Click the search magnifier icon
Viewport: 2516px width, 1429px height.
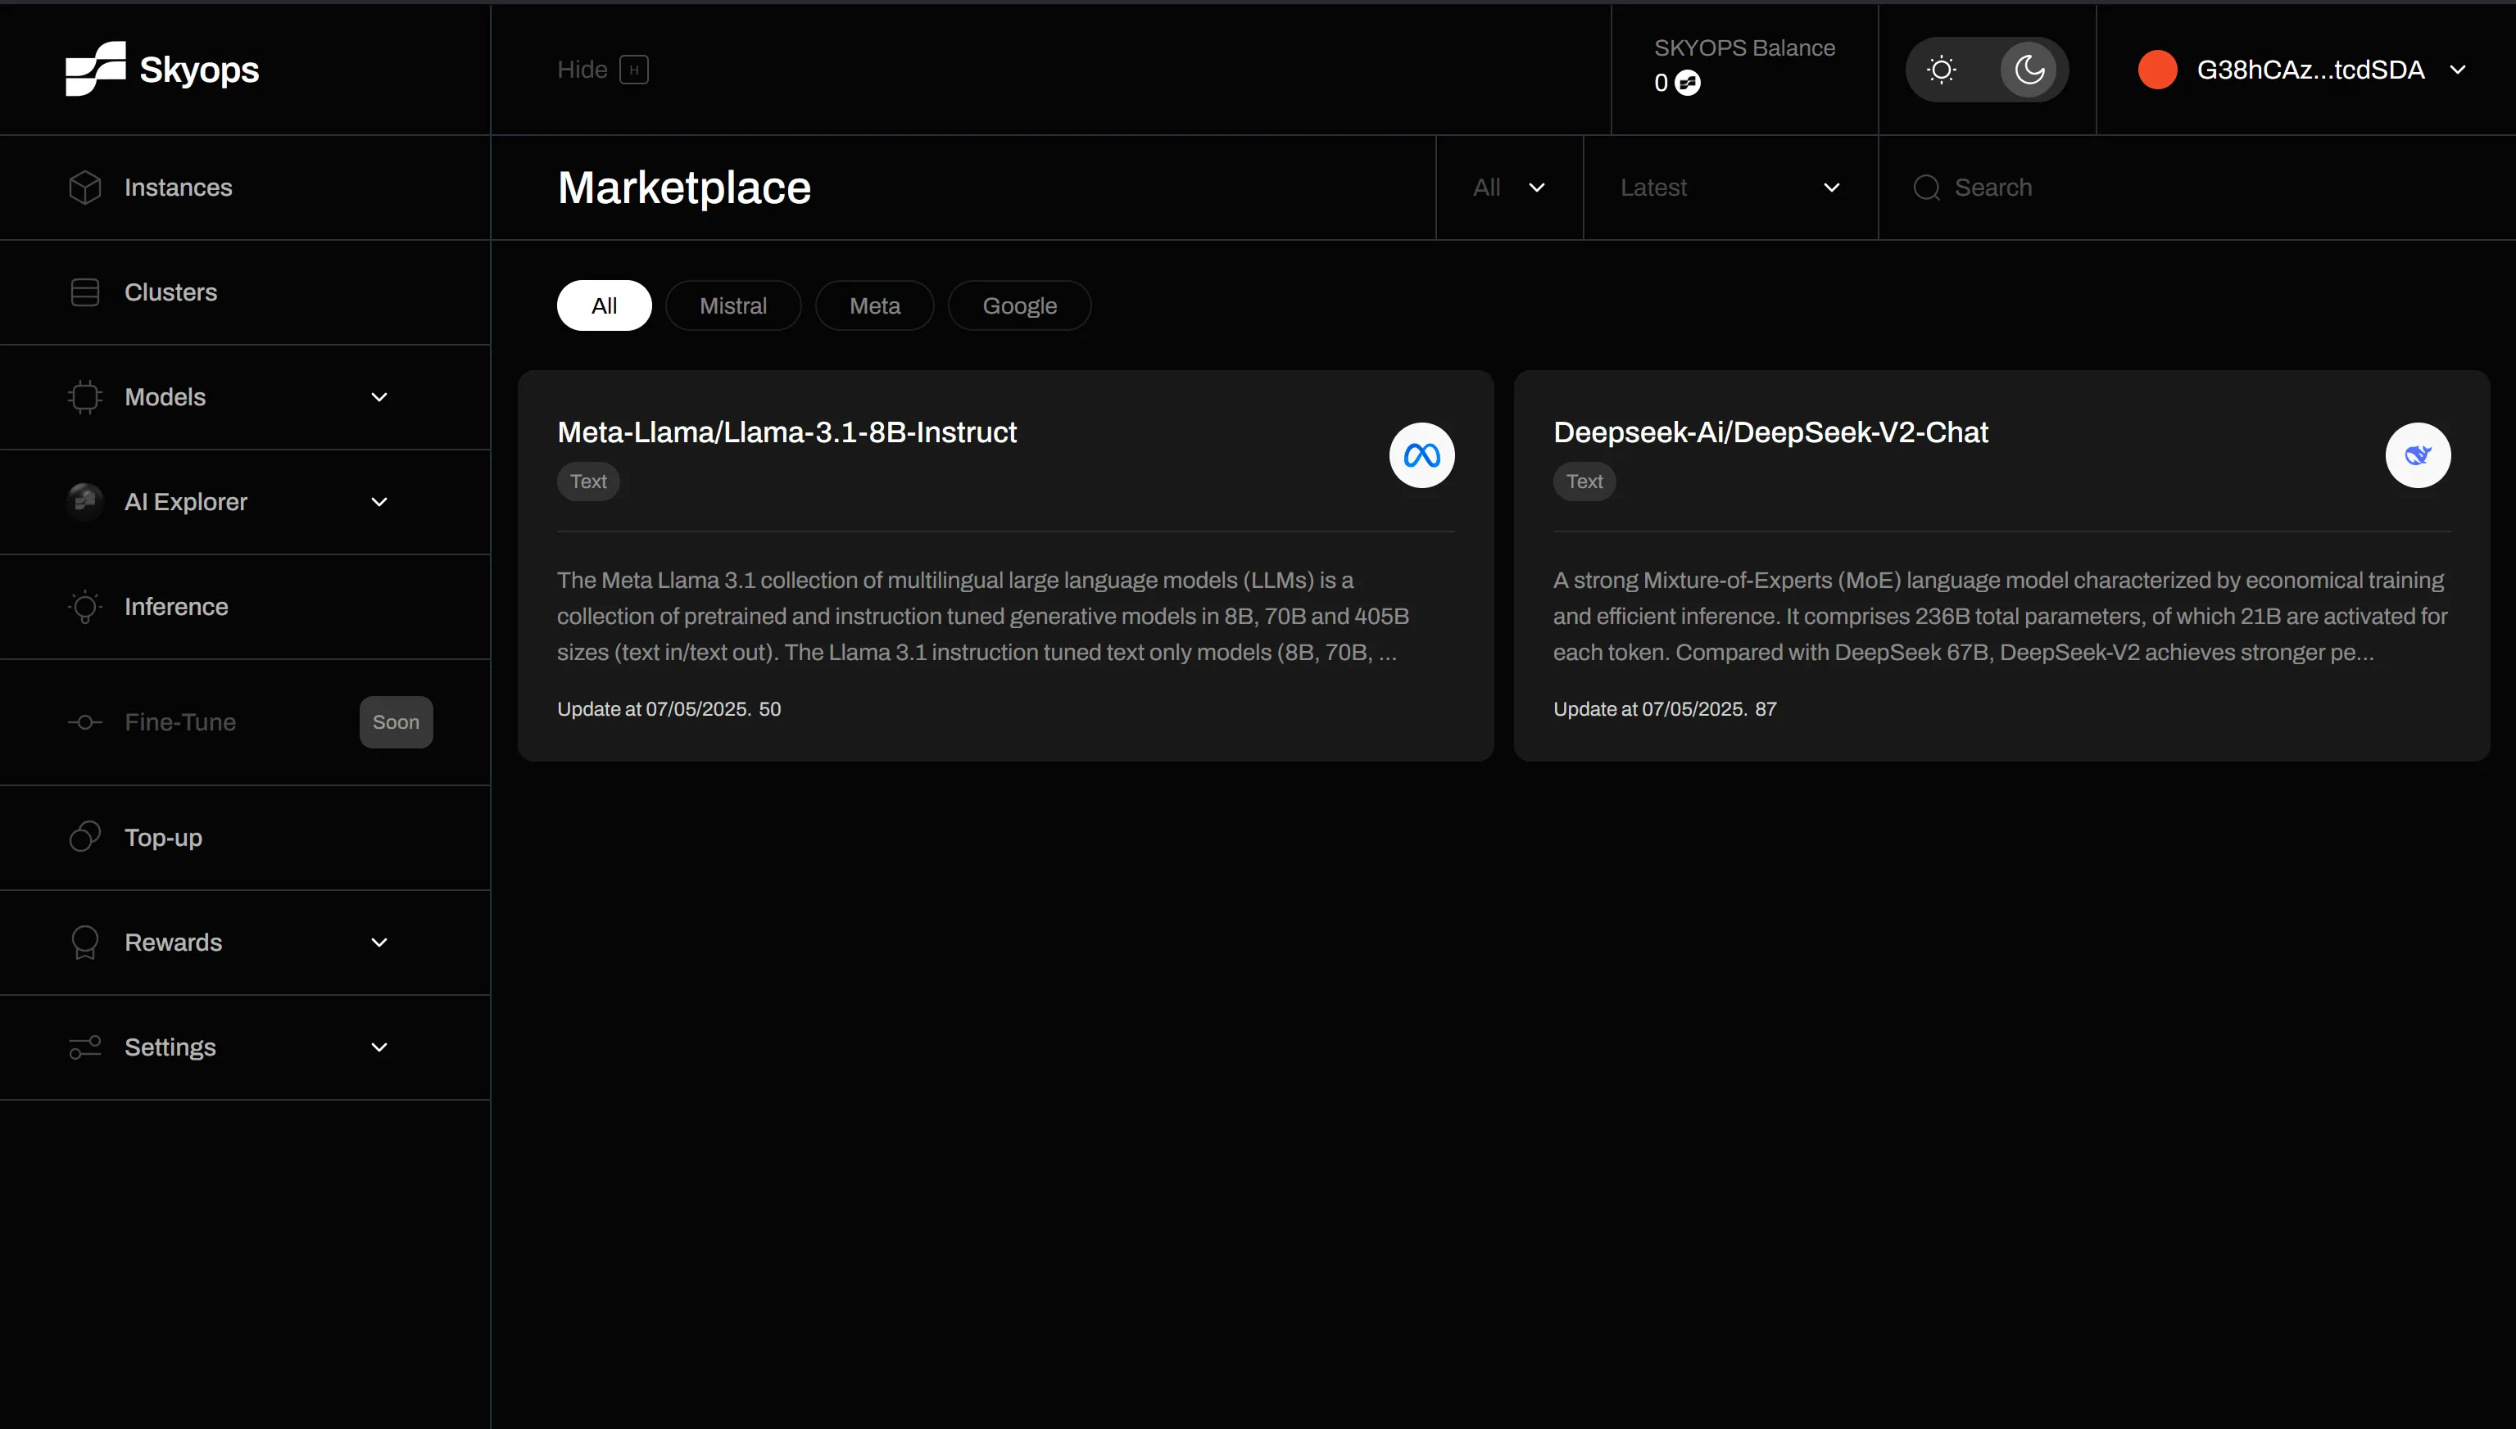pos(1926,187)
